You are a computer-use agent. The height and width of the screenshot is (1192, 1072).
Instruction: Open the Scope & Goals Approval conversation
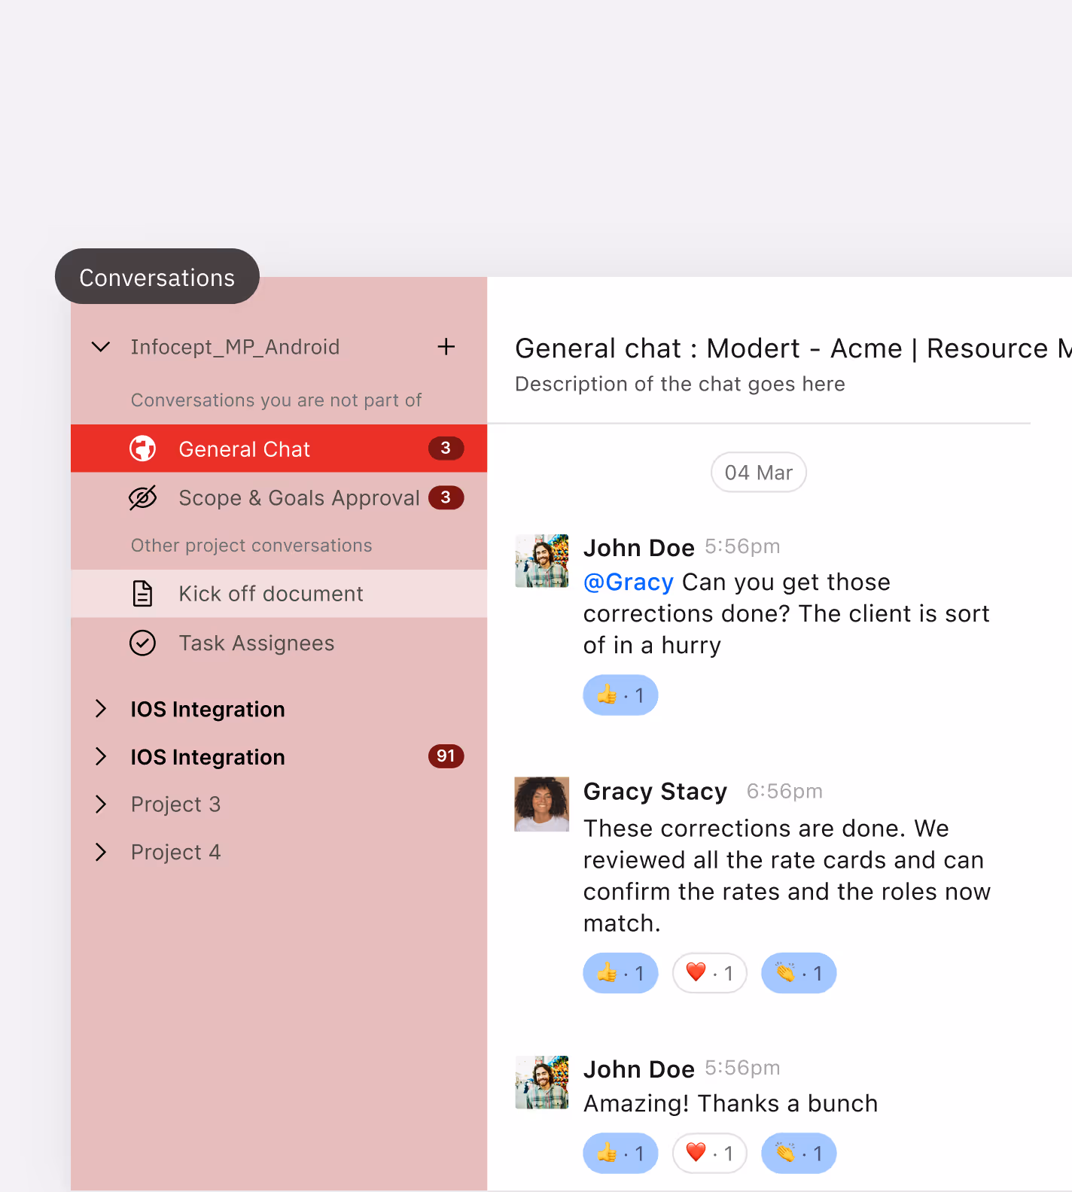pyautogui.click(x=279, y=497)
